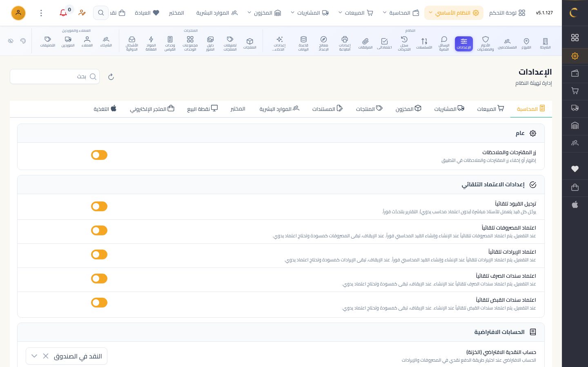Expand the المحاسبة menu in the top bar

[401, 13]
